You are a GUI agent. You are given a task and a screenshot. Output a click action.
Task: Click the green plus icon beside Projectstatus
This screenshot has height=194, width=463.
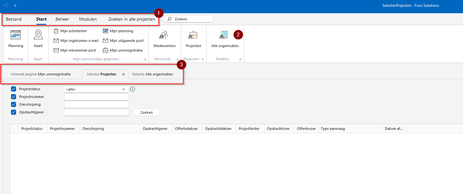[x=132, y=89]
